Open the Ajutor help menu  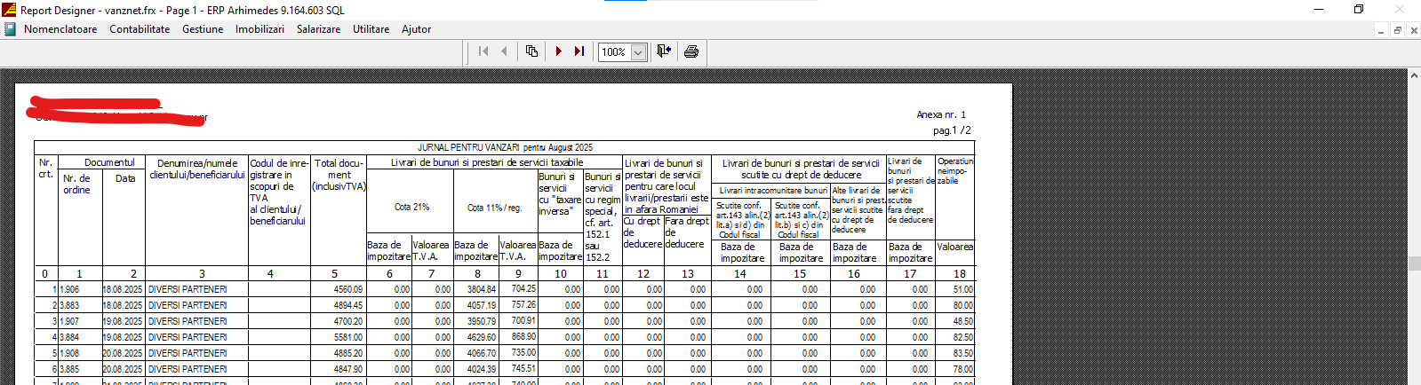416,29
